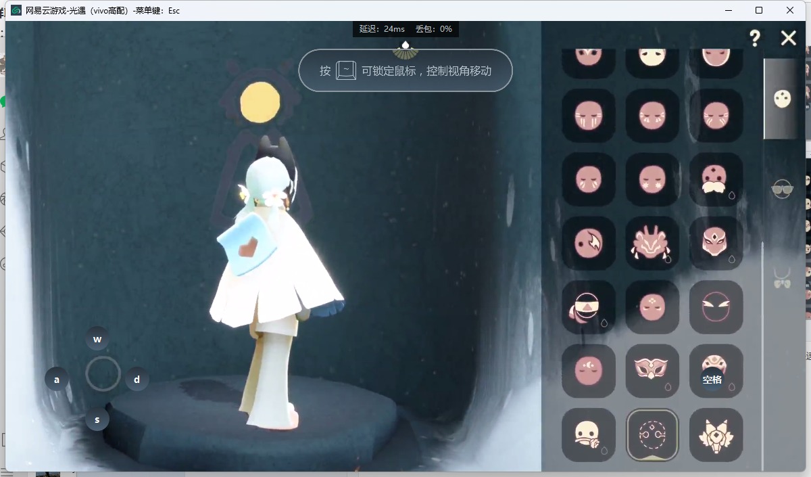Viewport: 811px width, 477px height.
Task: Equip the dark mask with slanted glowing eyes
Action: tap(716, 307)
